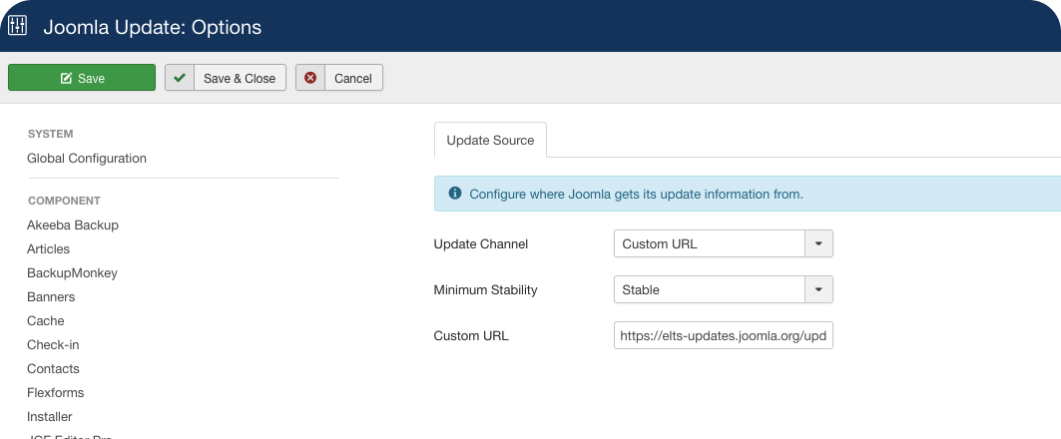Expand the Minimum Stability dropdown arrow
1061x439 pixels.
818,290
